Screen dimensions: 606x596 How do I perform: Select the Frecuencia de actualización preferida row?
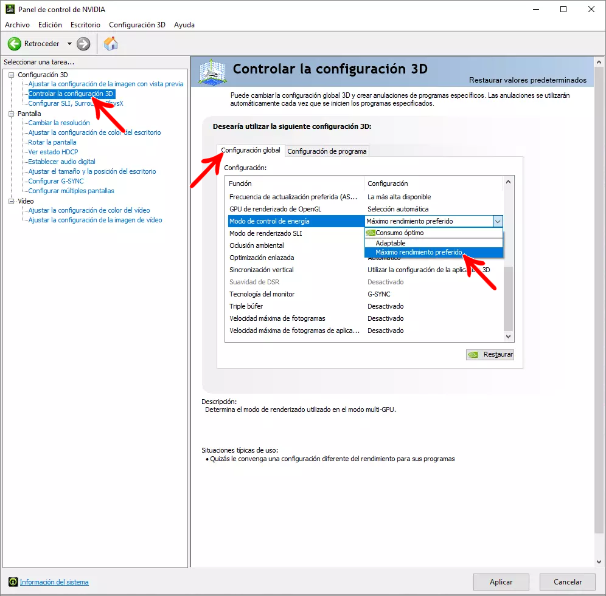(x=366, y=197)
